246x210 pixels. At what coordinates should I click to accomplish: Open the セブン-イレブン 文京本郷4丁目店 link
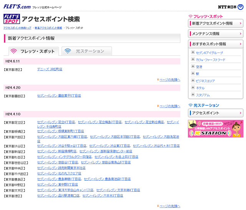pos(118,190)
